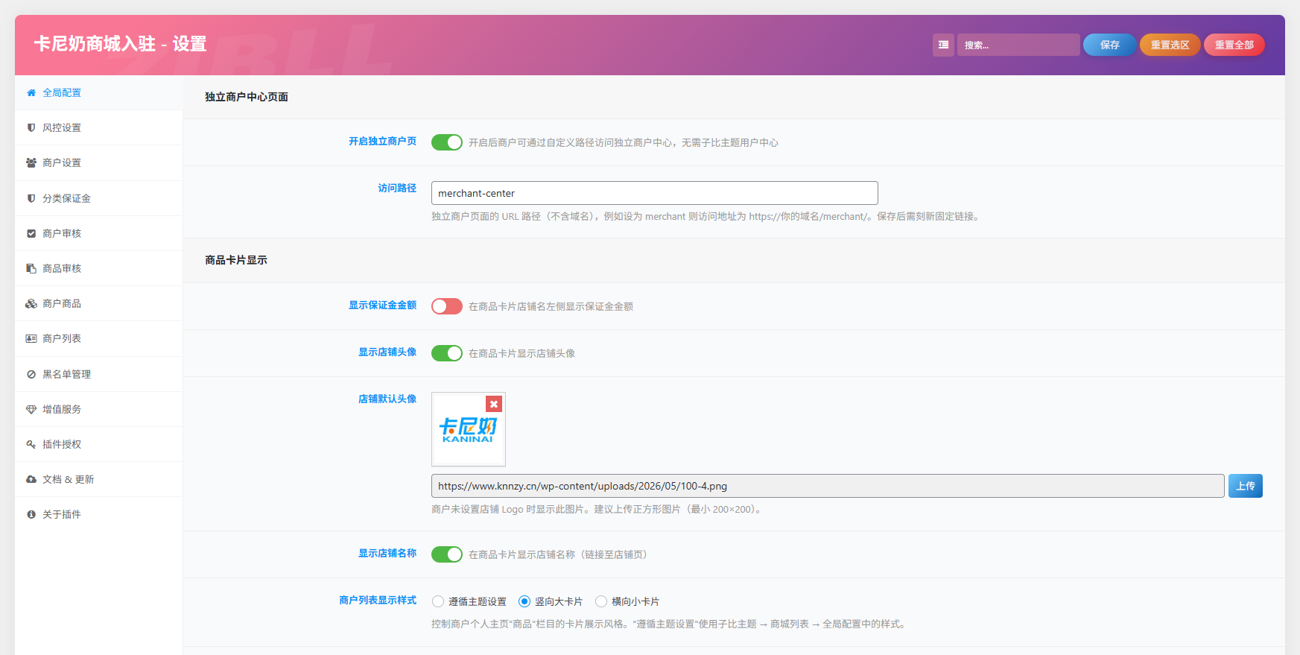Turn off the 显示店铺头像 switch

(x=447, y=353)
